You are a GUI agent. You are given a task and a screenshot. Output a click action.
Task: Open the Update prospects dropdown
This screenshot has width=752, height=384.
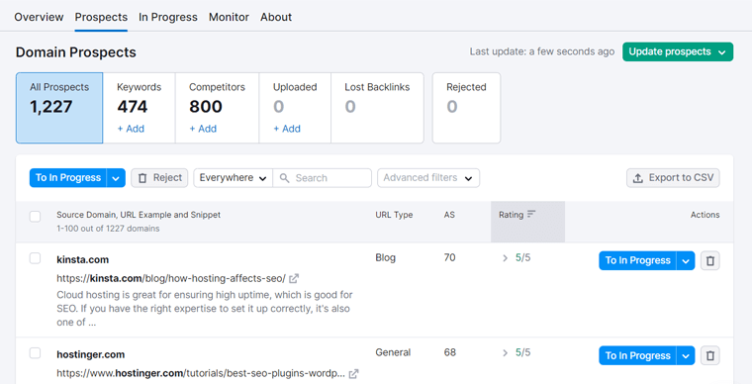coord(678,51)
